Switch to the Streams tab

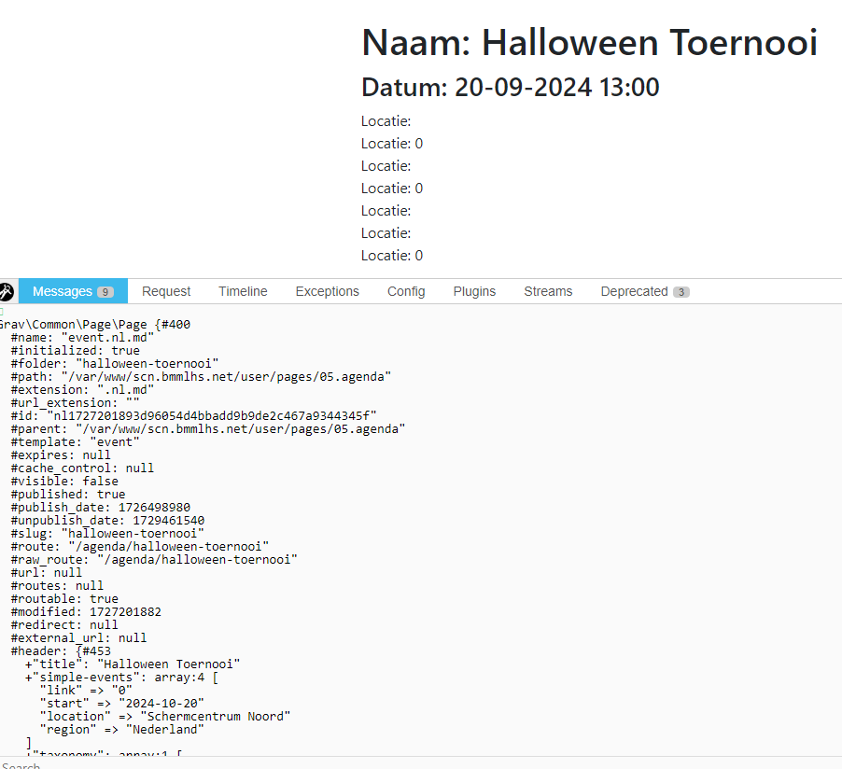(548, 291)
